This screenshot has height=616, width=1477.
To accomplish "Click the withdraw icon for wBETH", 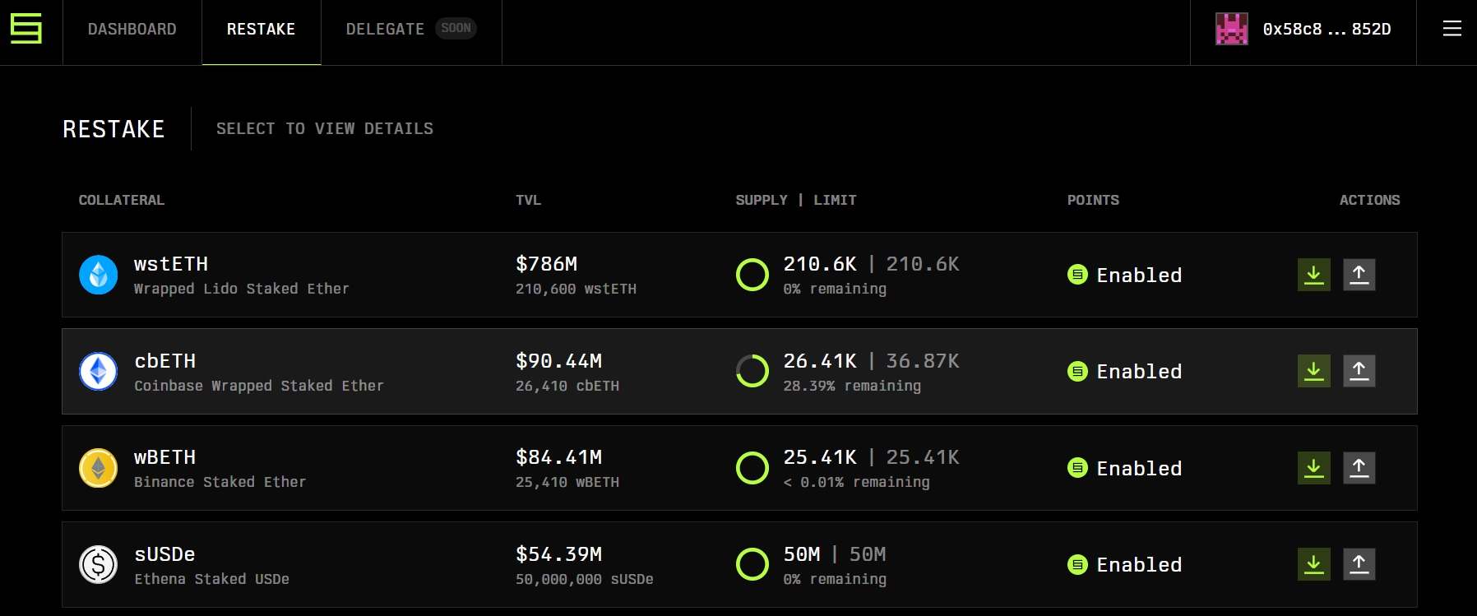I will (x=1359, y=468).
